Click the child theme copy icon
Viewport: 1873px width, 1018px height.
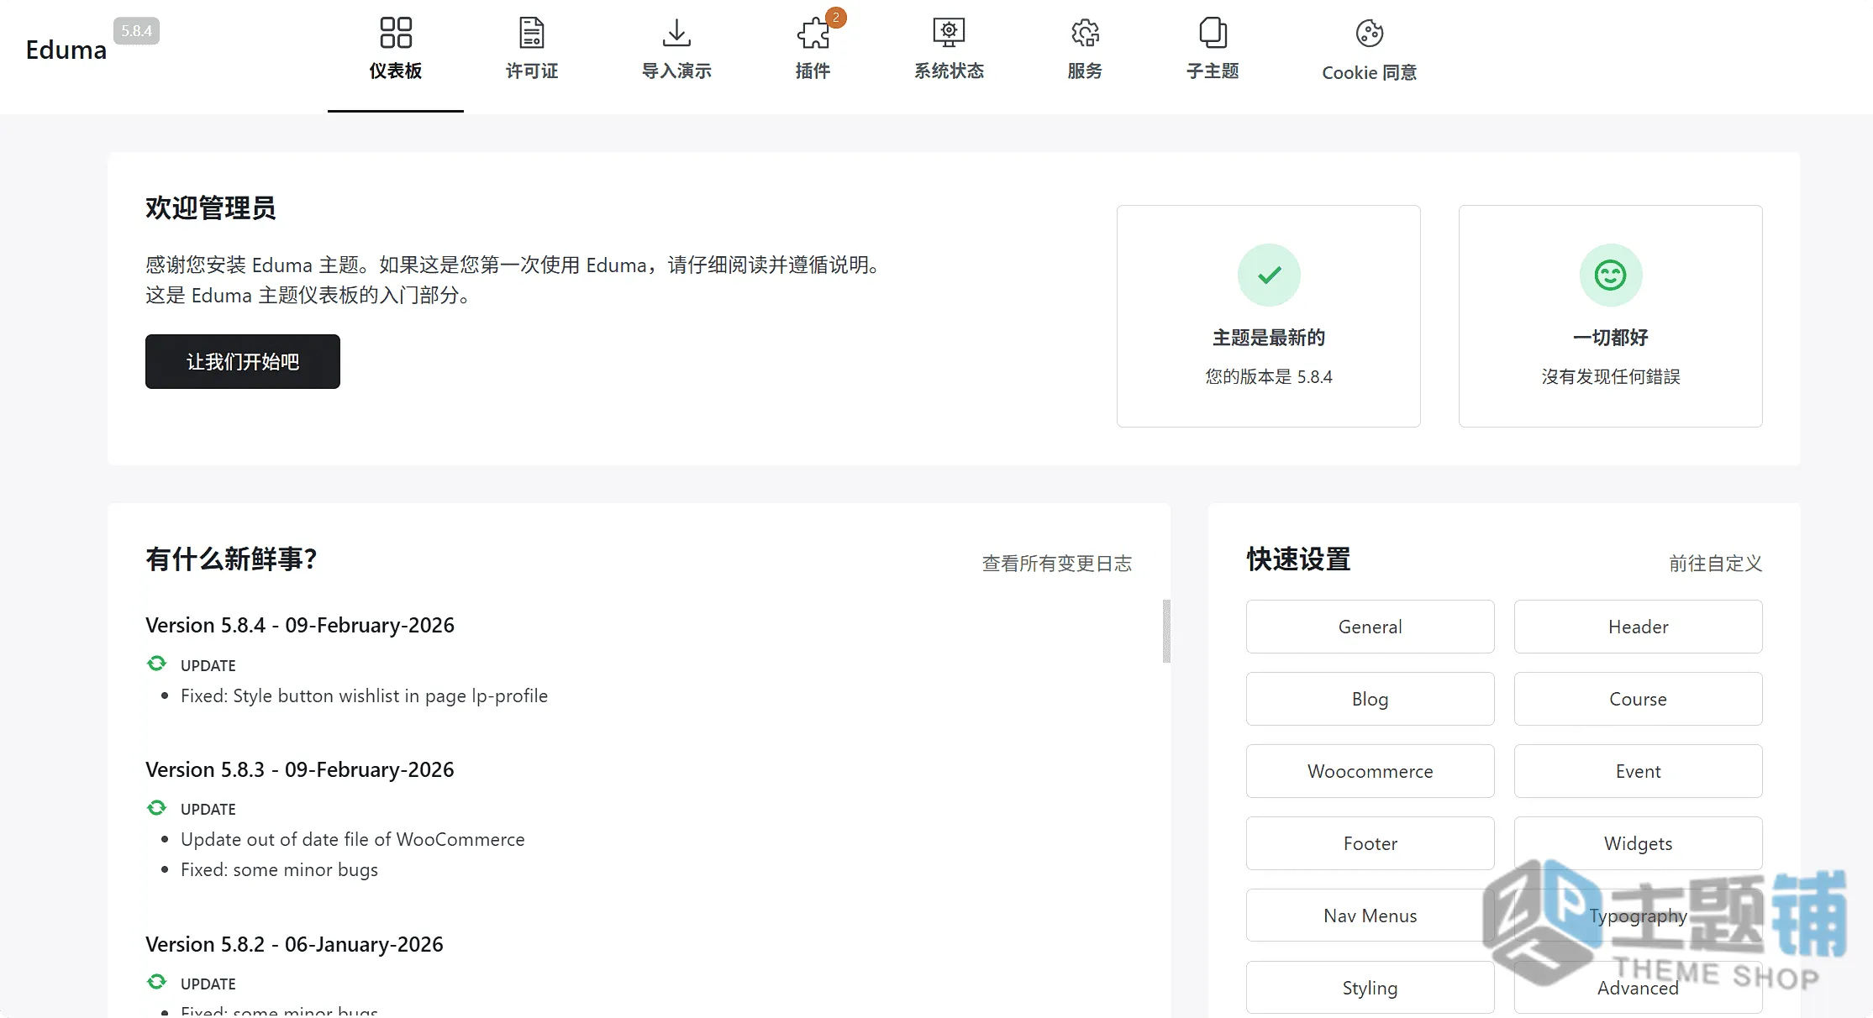(1213, 33)
